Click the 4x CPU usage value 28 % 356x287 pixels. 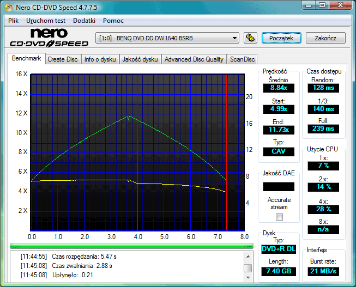[x=323, y=209]
